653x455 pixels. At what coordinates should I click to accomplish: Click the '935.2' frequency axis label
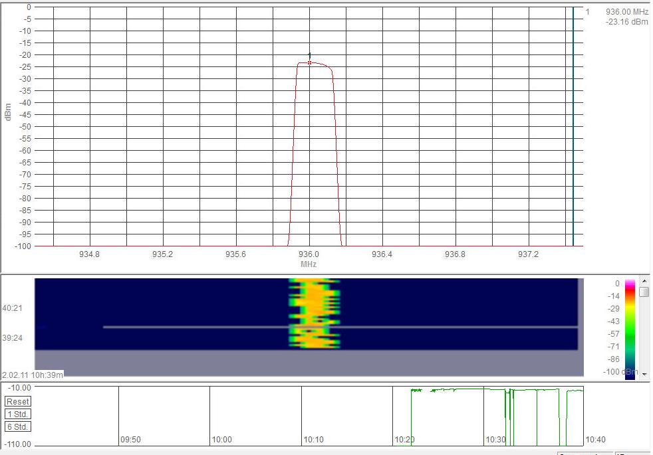click(162, 254)
